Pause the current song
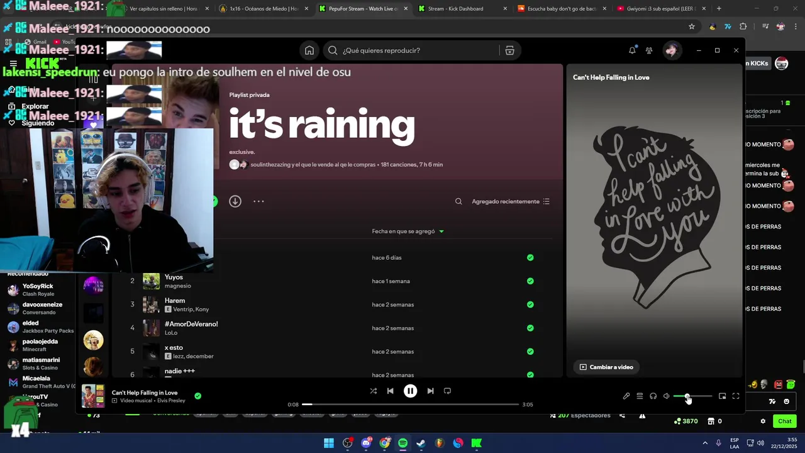 (x=410, y=391)
